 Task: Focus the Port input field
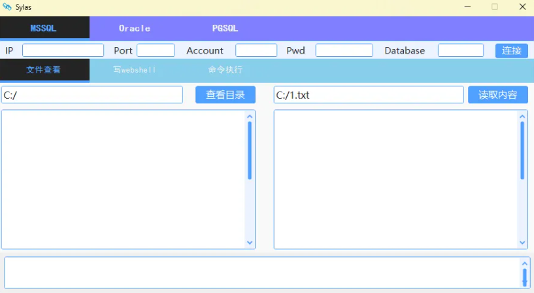156,50
